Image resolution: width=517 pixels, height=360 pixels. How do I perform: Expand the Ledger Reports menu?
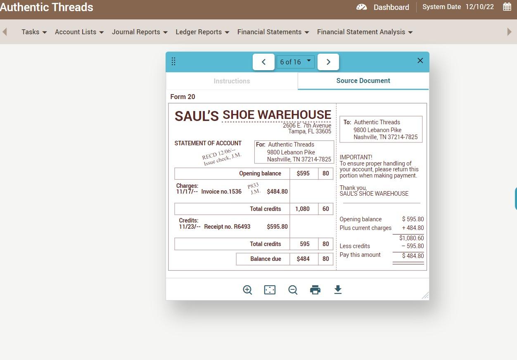point(202,32)
